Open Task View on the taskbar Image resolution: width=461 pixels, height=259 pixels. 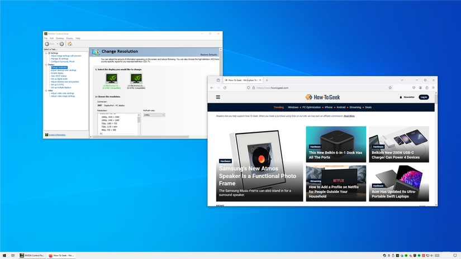(13, 256)
